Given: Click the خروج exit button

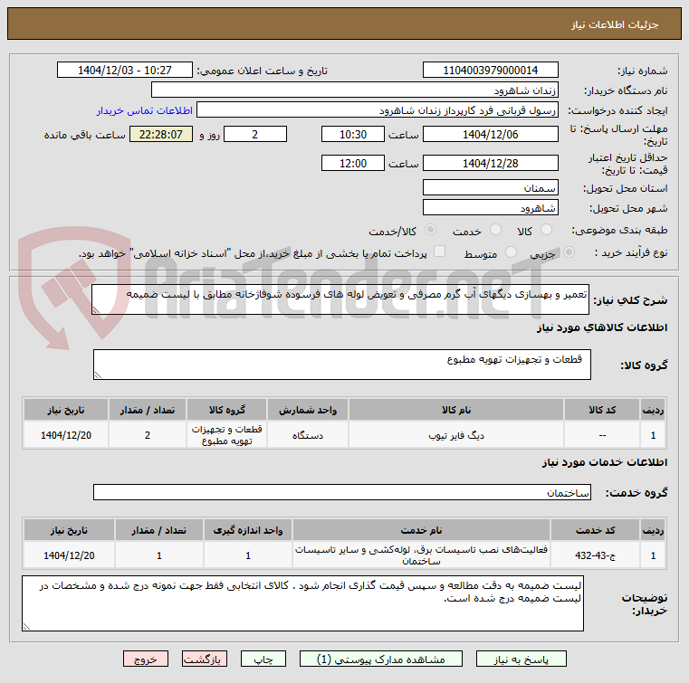Looking at the screenshot, I should [x=146, y=659].
